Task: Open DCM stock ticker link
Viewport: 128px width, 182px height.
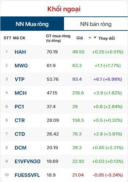Action: click(x=20, y=148)
